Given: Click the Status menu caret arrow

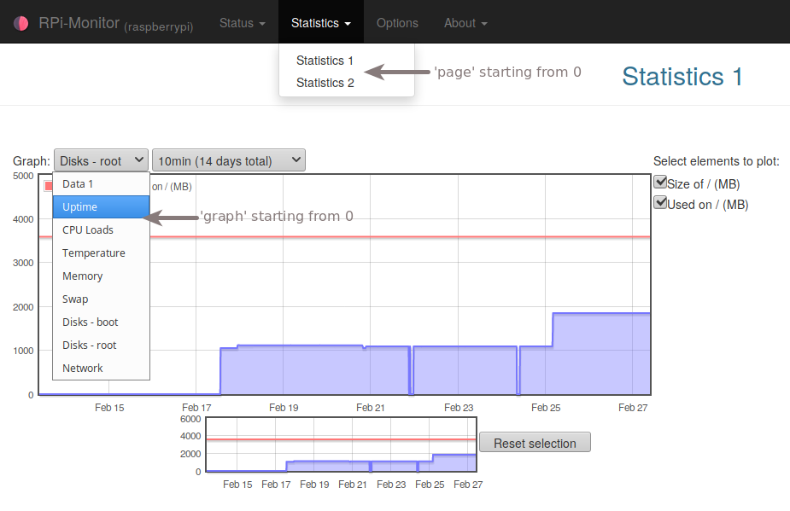Looking at the screenshot, I should 262,24.
